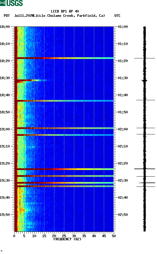Click the '02:20' UTC time label
The height and width of the screenshot is (254, 157).
[x=123, y=163]
